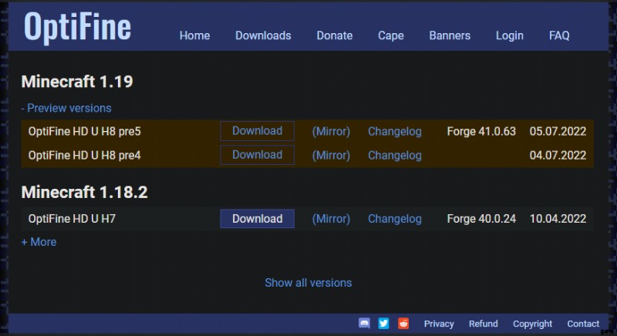
Task: Select the date 05.07.2022
Action: click(558, 131)
